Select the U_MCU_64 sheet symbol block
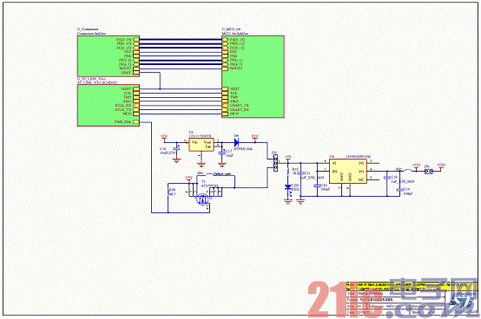481x319 pixels. pos(253,76)
